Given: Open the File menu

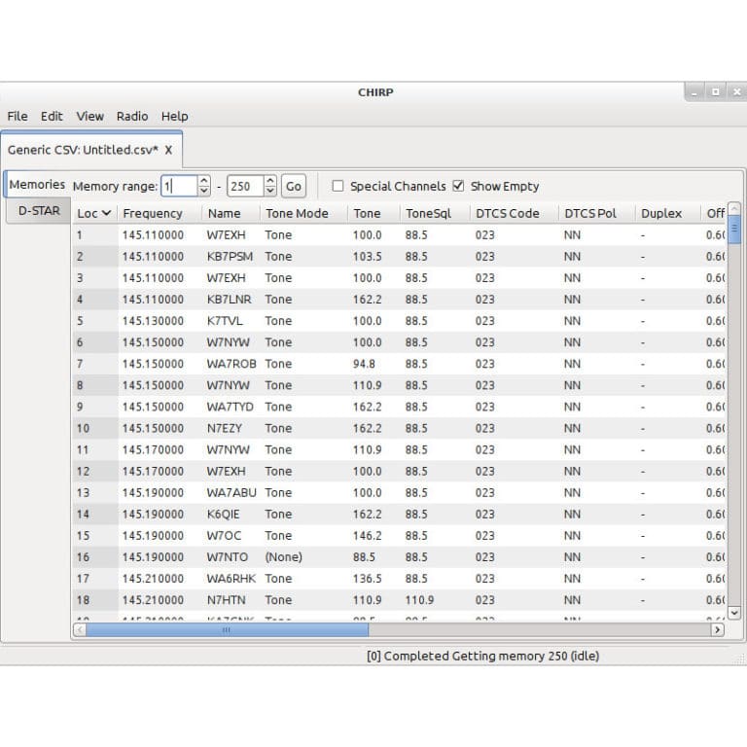Looking at the screenshot, I should tap(18, 116).
